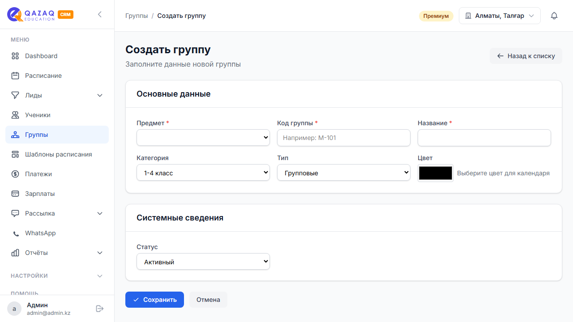Open Платежи menu item
This screenshot has width=573, height=322.
coord(57,174)
